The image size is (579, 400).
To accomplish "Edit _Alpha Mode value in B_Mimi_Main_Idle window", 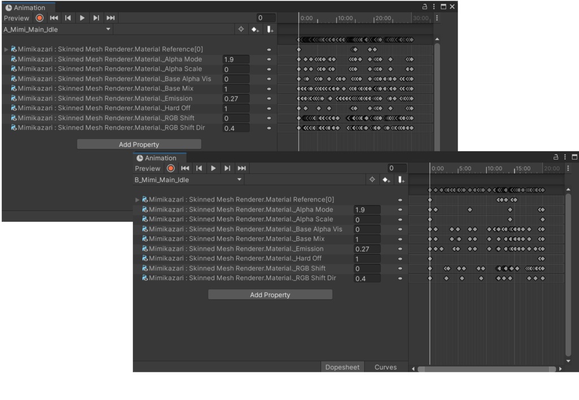I will (367, 209).
